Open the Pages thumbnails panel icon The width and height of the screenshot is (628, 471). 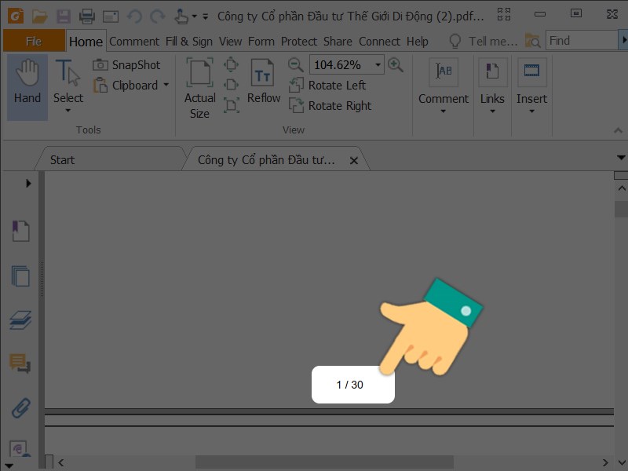(x=20, y=276)
